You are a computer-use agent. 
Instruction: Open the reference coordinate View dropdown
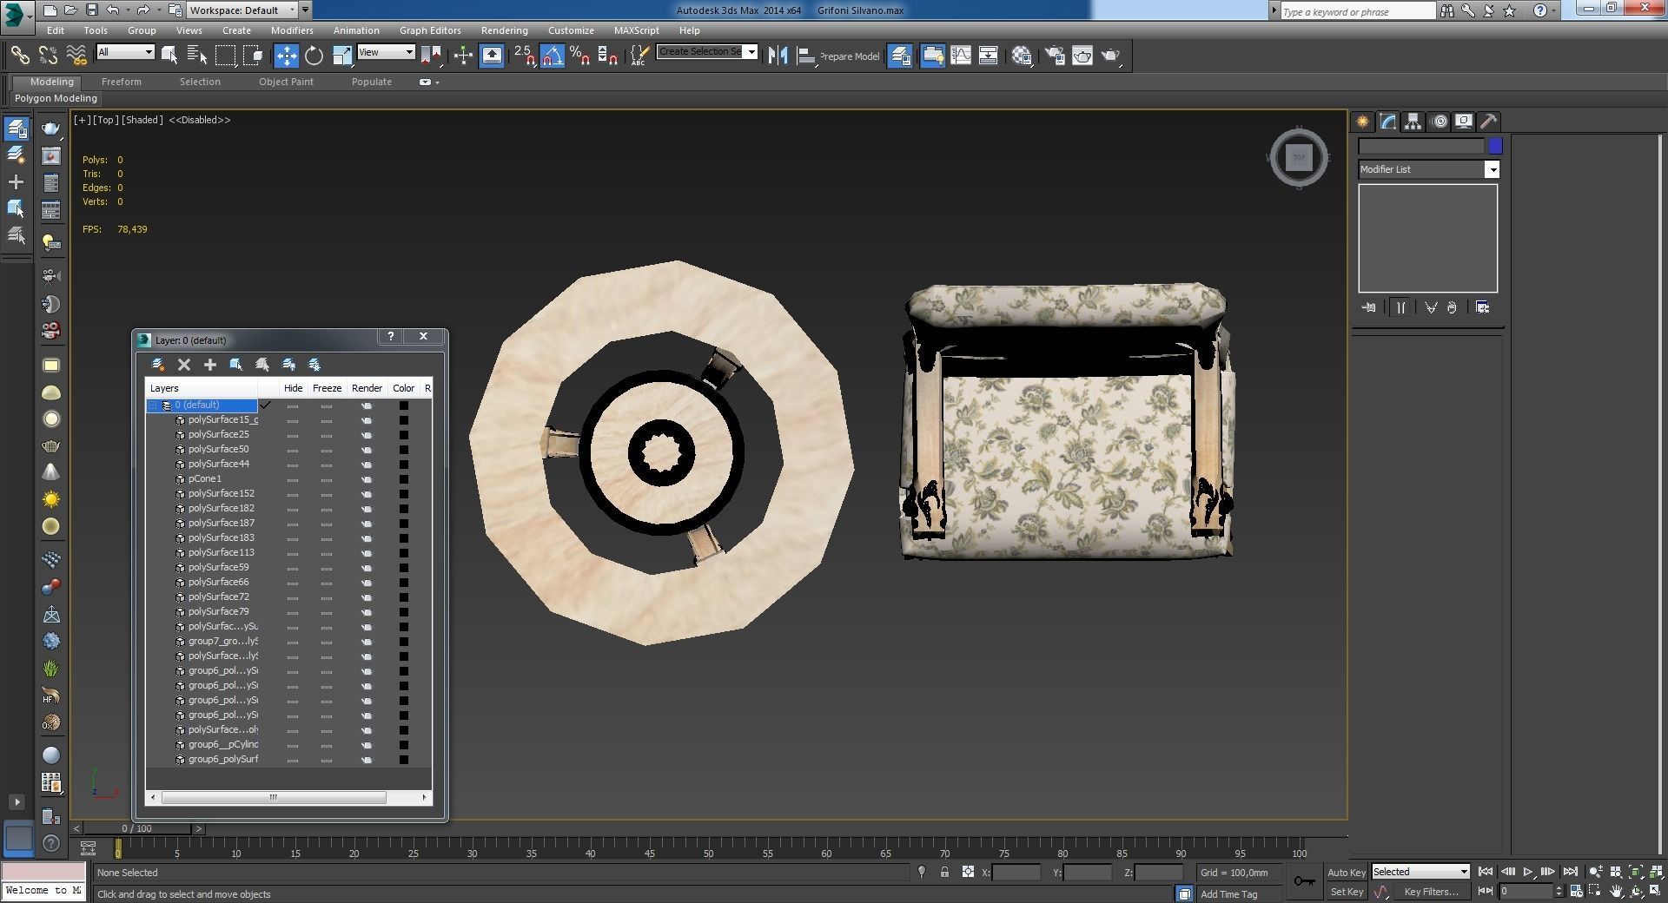(x=386, y=52)
